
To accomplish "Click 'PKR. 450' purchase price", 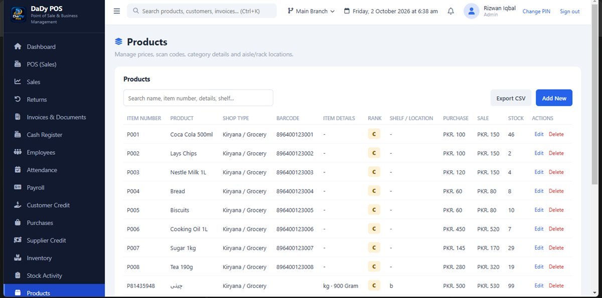I will (x=454, y=229).
